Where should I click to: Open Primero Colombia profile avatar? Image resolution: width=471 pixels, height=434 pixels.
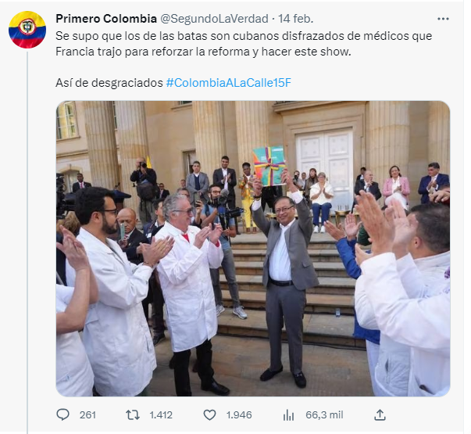pos(27,30)
